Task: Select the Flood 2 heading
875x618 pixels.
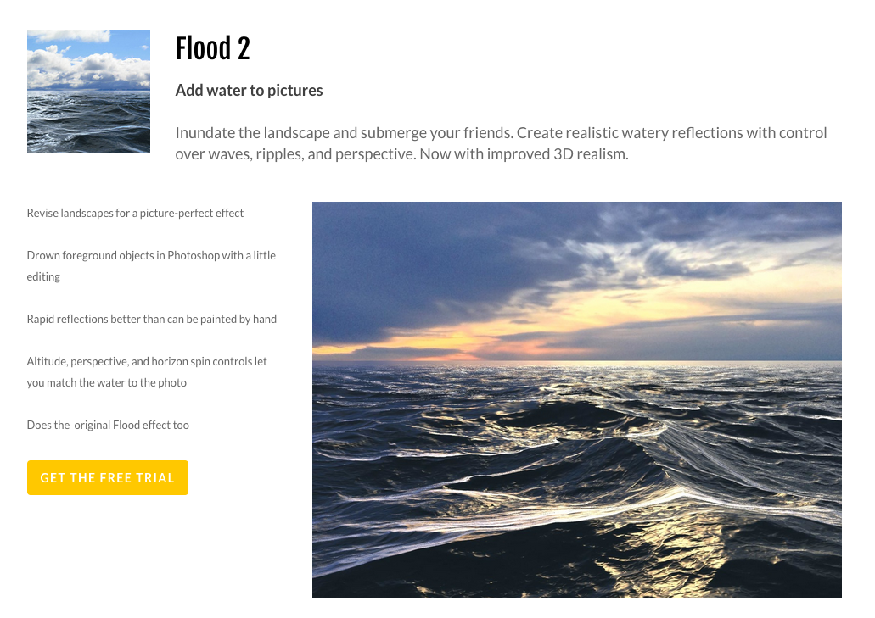Action: 213,48
